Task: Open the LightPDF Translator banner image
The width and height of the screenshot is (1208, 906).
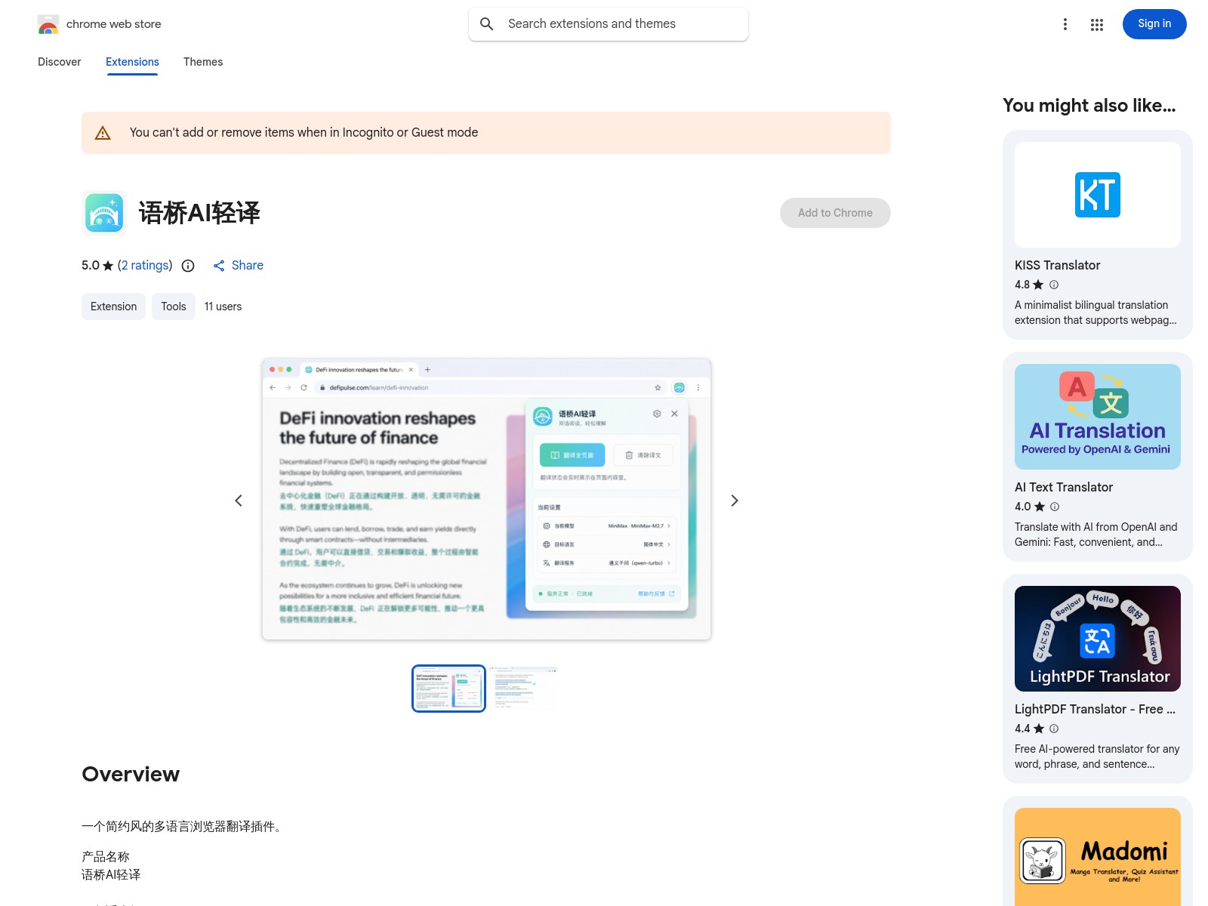Action: tap(1098, 639)
